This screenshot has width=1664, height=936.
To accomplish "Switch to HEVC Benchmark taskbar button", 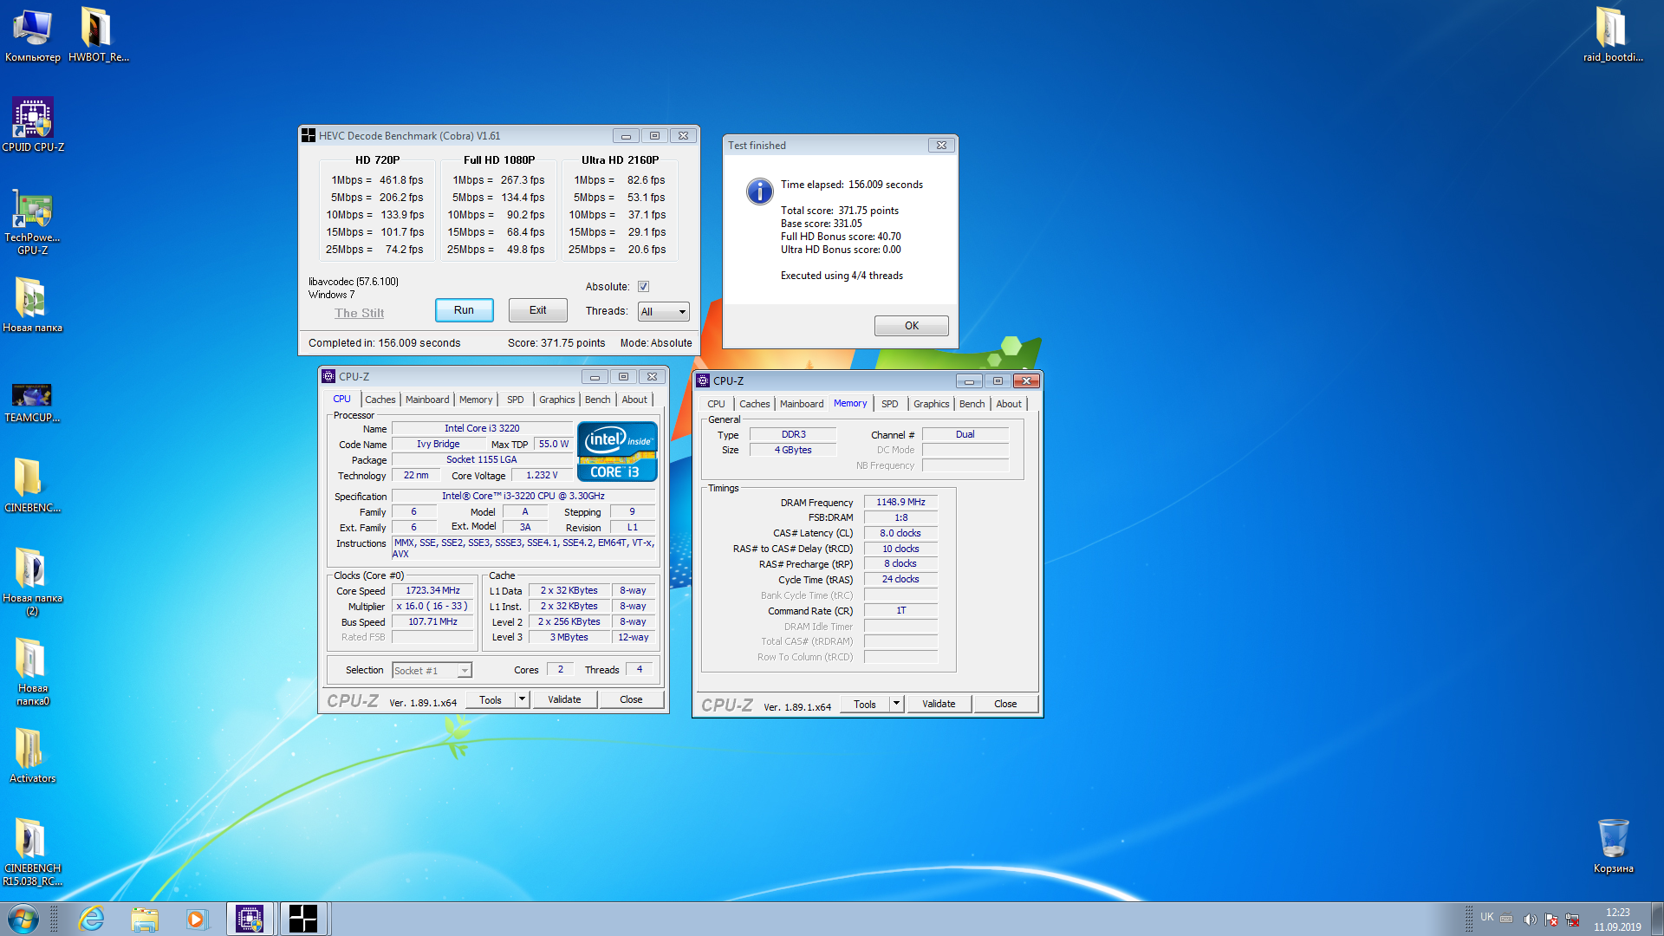I will pos(302,919).
